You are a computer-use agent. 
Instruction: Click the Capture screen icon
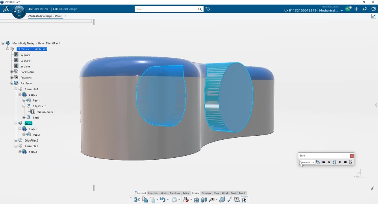pyautogui.click(x=237, y=200)
